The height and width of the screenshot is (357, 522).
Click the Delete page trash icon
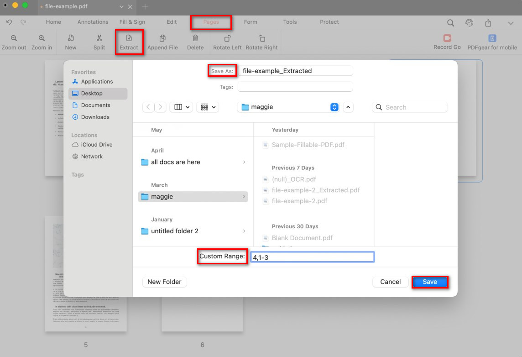click(195, 38)
